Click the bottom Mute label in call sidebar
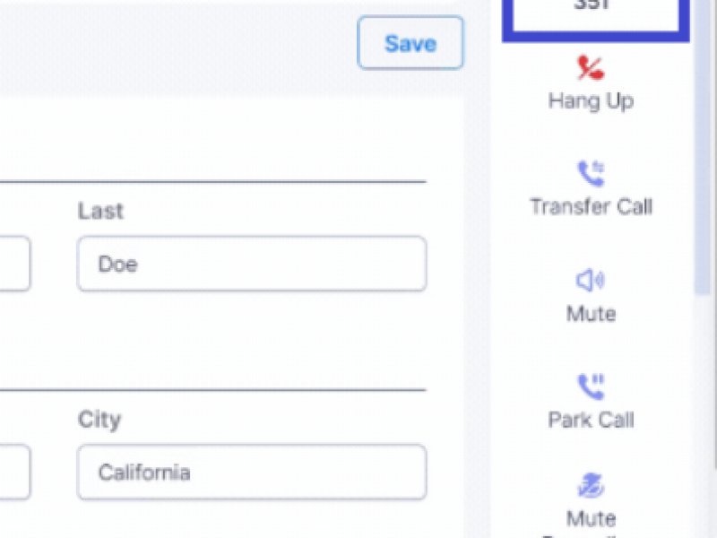 (x=591, y=519)
